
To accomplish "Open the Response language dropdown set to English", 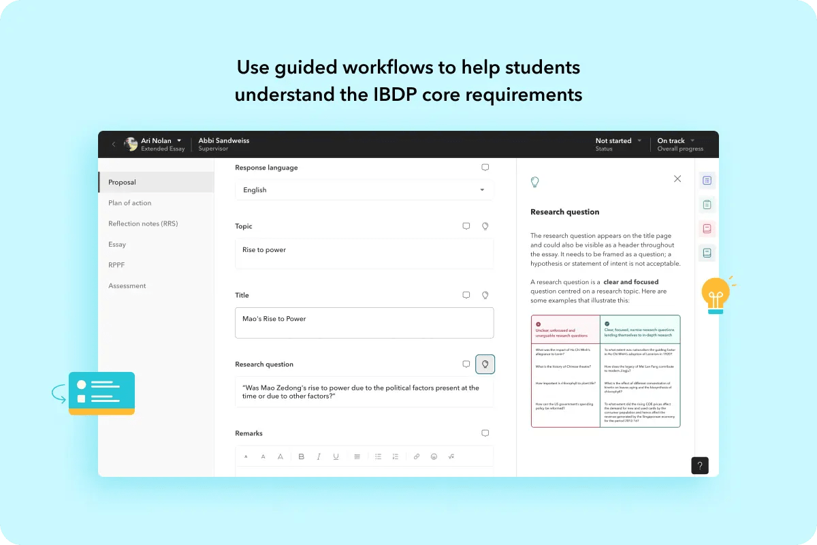I will coord(364,189).
